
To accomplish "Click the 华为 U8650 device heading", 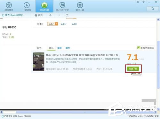I will (x=9, y=27).
